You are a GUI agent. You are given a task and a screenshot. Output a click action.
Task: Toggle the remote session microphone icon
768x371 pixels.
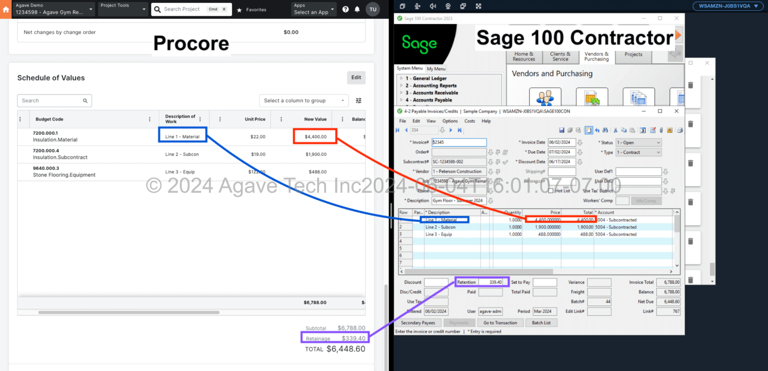417,6
